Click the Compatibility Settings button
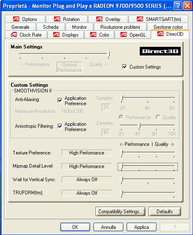The image size is (193, 235). click(x=120, y=212)
